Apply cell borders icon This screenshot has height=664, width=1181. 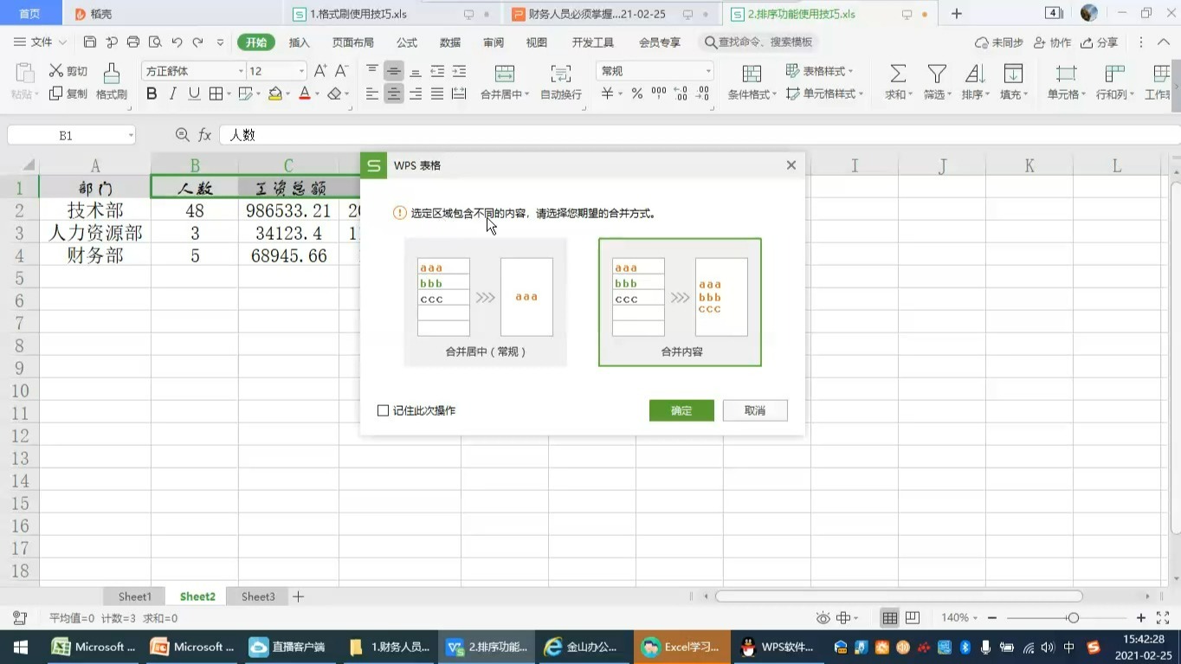coord(216,93)
